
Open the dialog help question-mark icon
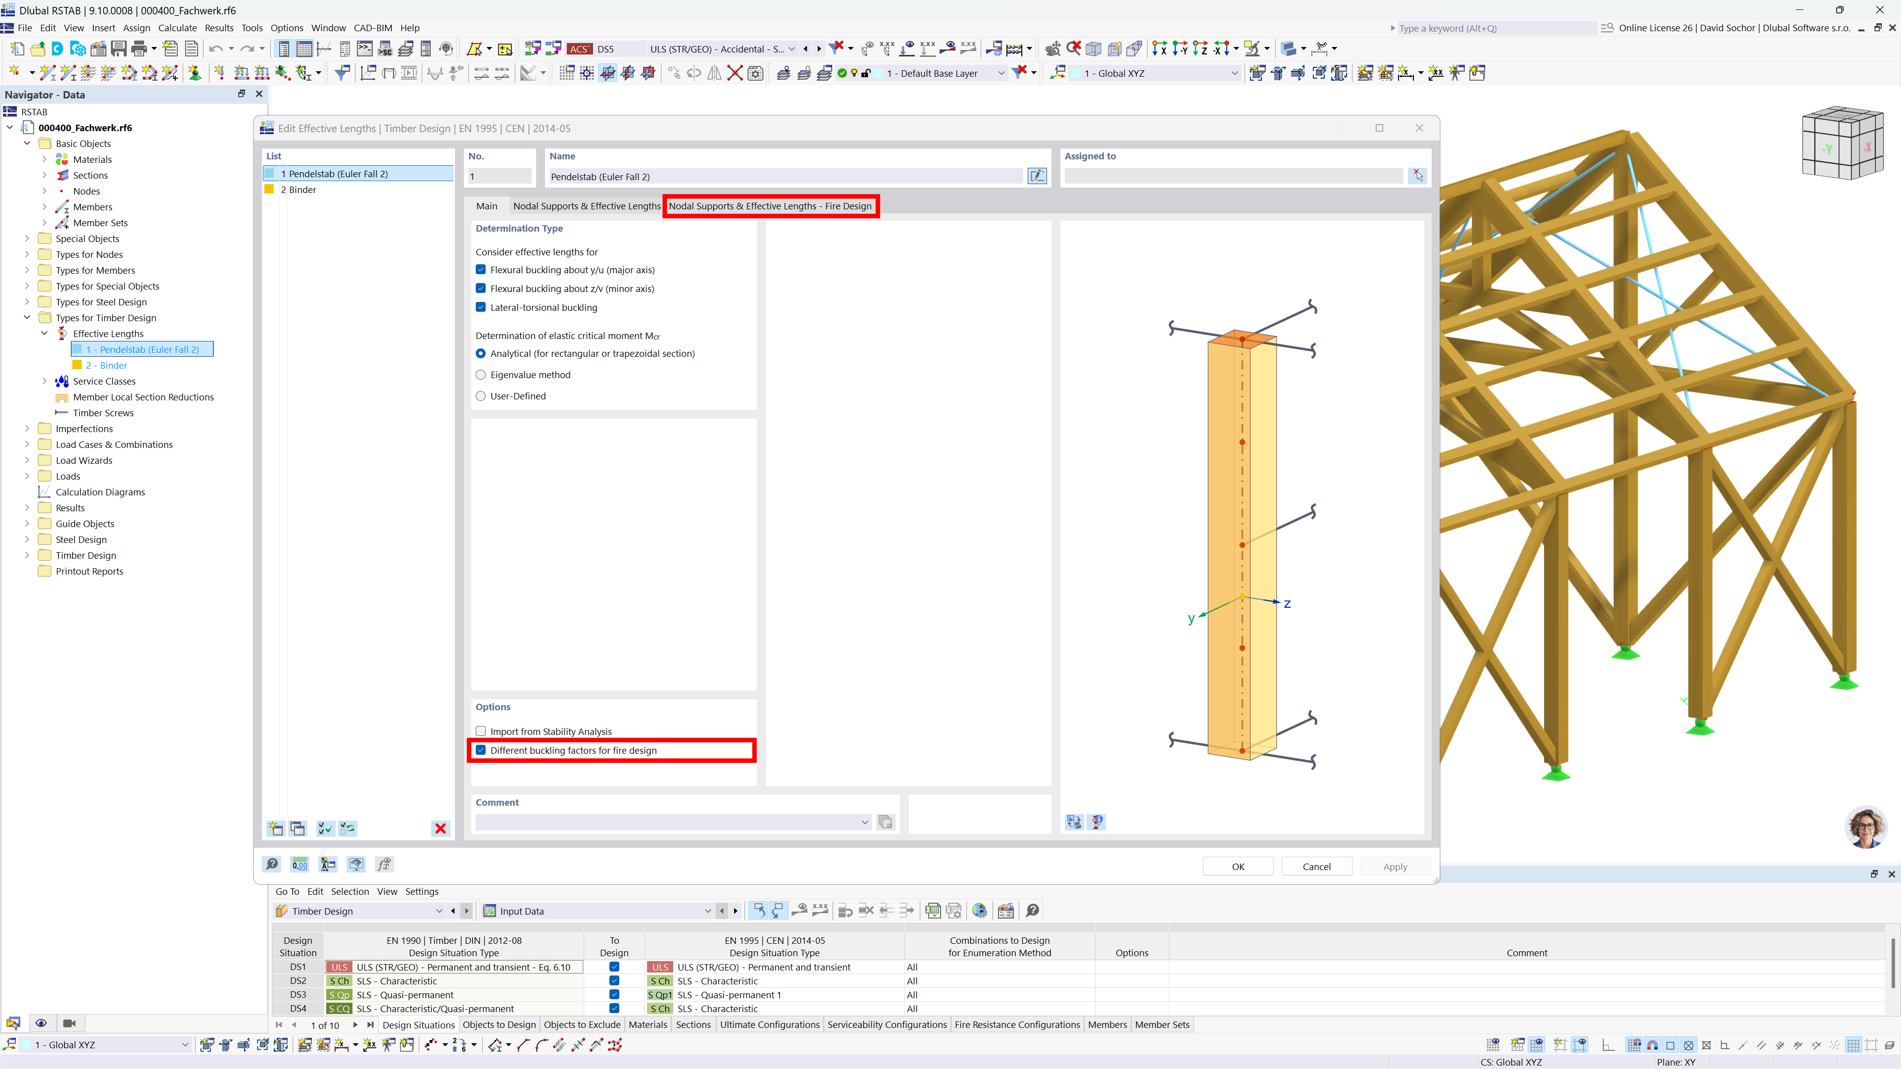272,864
